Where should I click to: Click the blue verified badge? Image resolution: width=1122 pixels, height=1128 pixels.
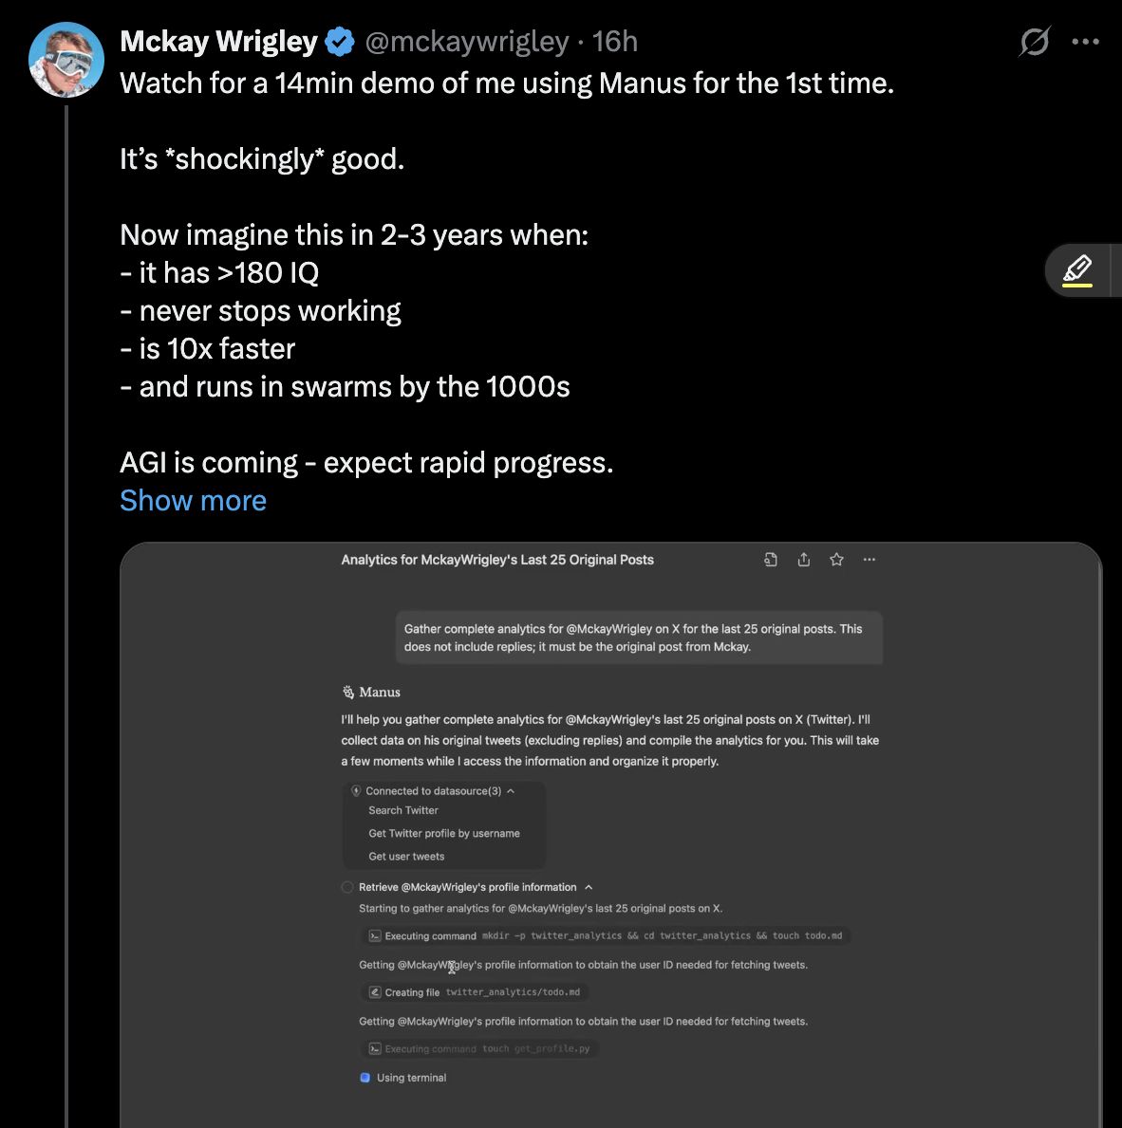coord(340,42)
